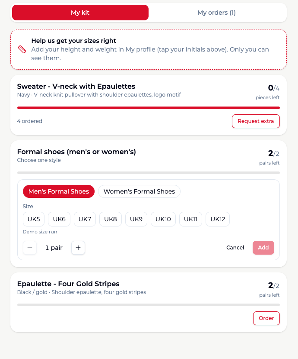298x359 pixels.
Task: Order Four Gold Stripes epaulettes
Action: click(x=266, y=318)
